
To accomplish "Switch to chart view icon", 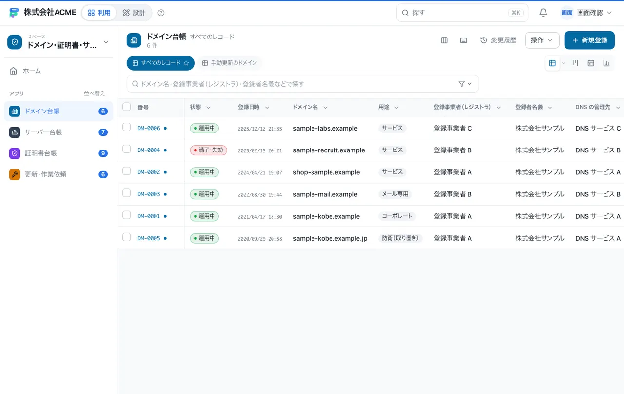I will tap(606, 63).
